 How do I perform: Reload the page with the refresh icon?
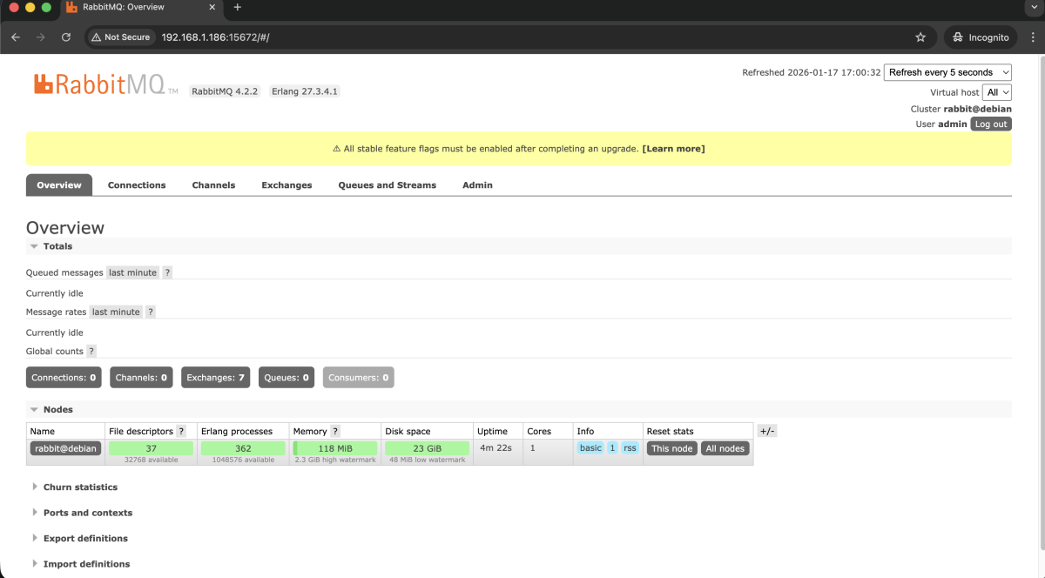(x=66, y=37)
